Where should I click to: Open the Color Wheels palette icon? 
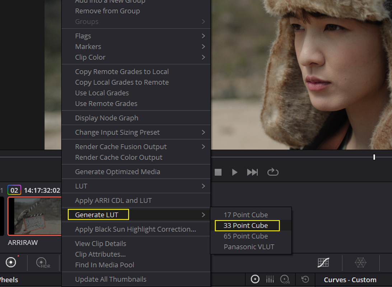pyautogui.click(x=11, y=262)
